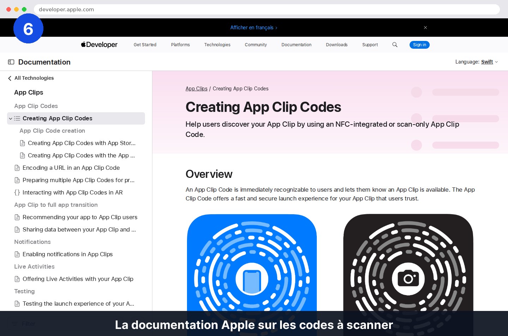Open the Platforms menu
508x336 pixels.
click(180, 45)
